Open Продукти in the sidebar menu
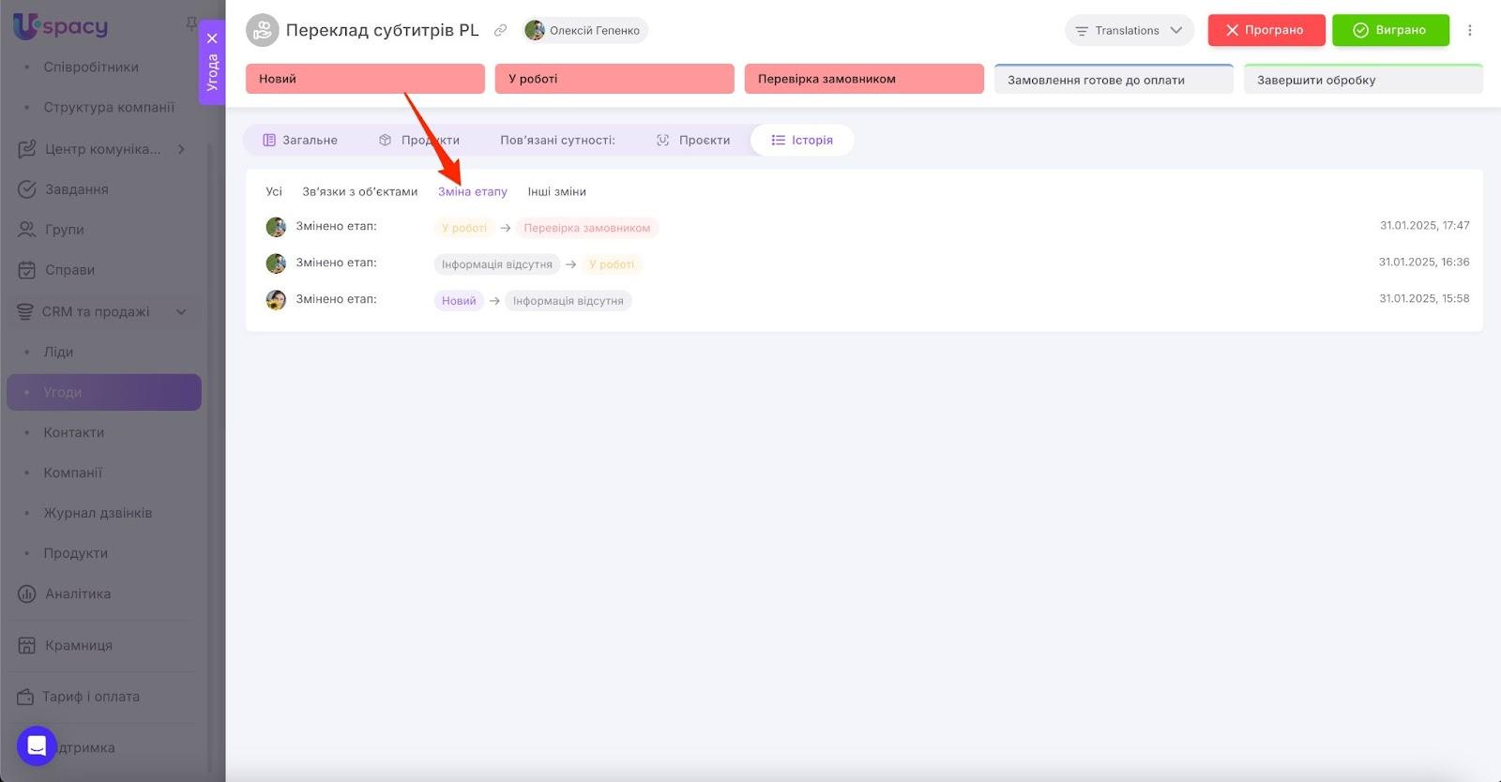The height and width of the screenshot is (782, 1501). click(76, 553)
